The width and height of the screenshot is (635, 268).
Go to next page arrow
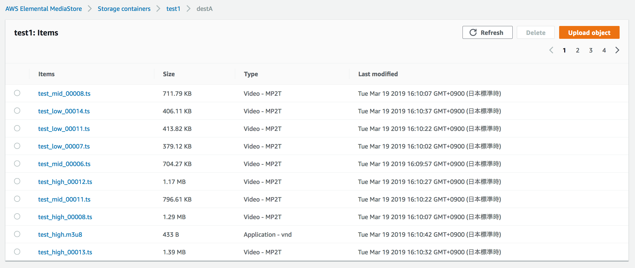[x=617, y=50]
